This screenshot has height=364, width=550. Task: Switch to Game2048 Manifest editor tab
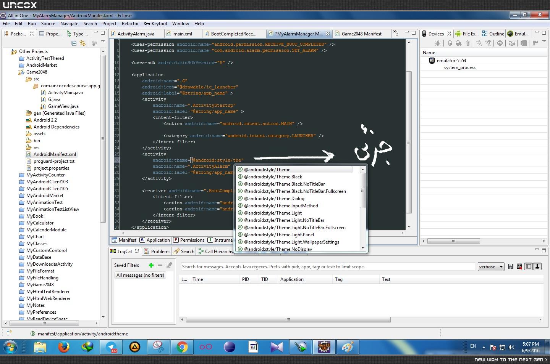[x=361, y=34]
